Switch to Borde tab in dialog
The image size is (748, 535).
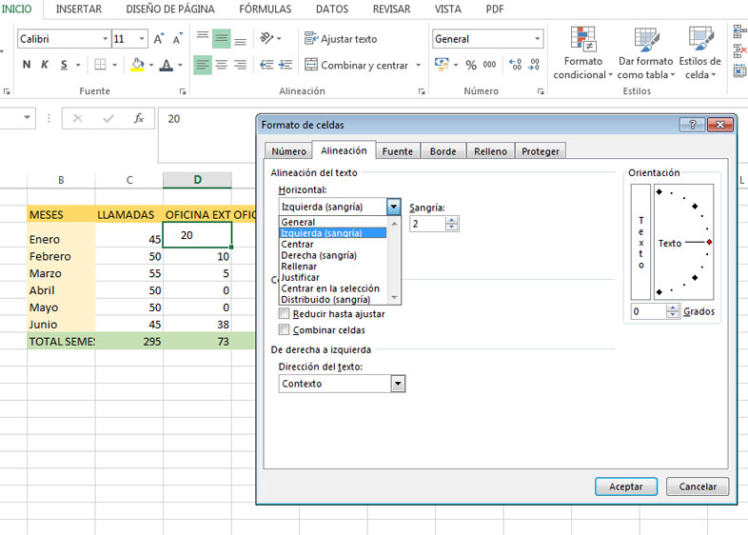click(x=443, y=151)
